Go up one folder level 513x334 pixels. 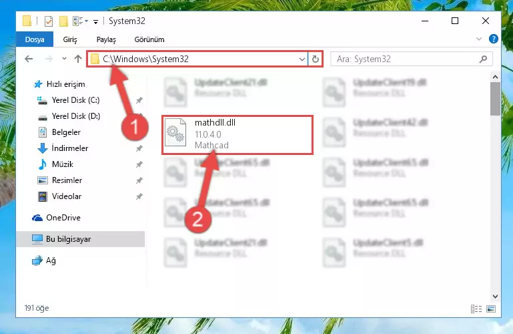coord(78,59)
